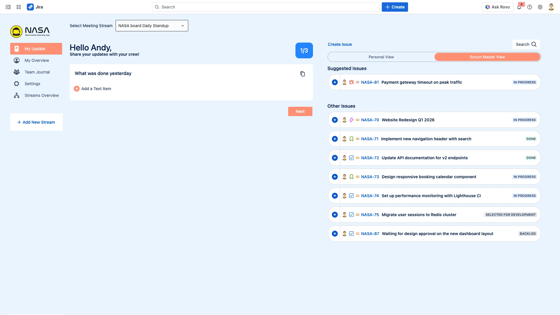
Task: Click plus icon next to NASA-81
Action: 335,82
